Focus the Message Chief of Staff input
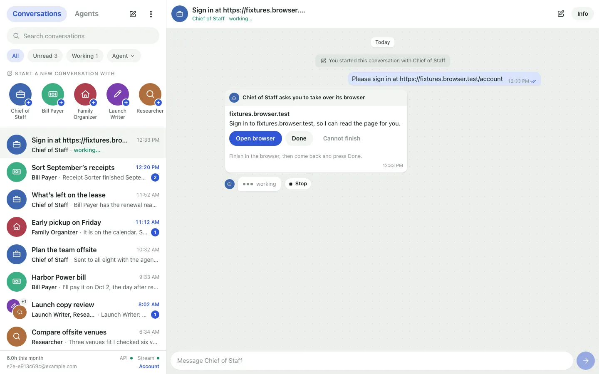Image resolution: width=599 pixels, height=374 pixels. click(x=372, y=361)
